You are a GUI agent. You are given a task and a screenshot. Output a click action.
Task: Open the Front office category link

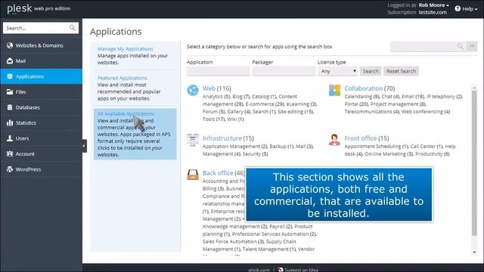click(x=361, y=138)
